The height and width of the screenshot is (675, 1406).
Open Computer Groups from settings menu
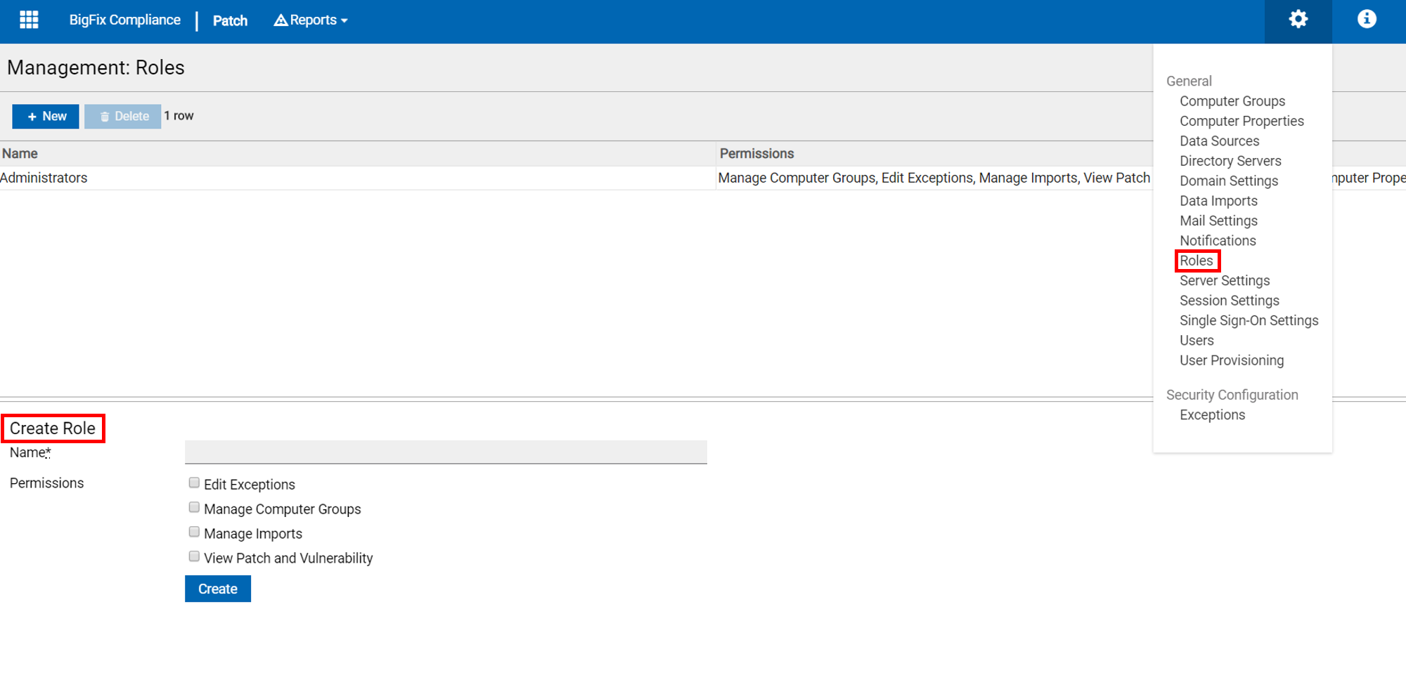tap(1232, 101)
